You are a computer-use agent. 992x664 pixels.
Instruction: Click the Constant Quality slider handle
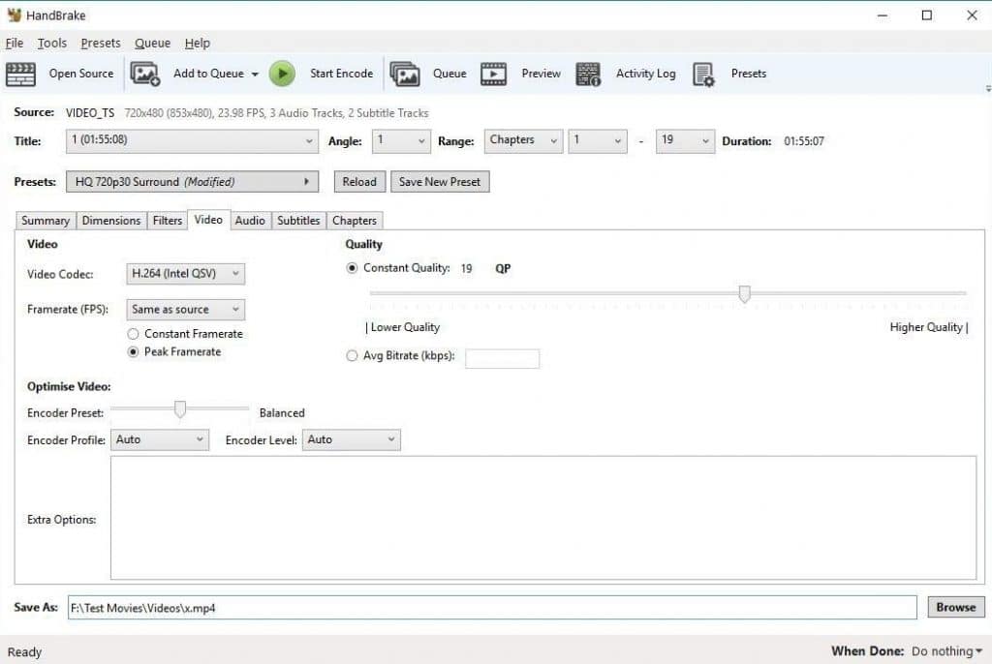click(x=745, y=294)
